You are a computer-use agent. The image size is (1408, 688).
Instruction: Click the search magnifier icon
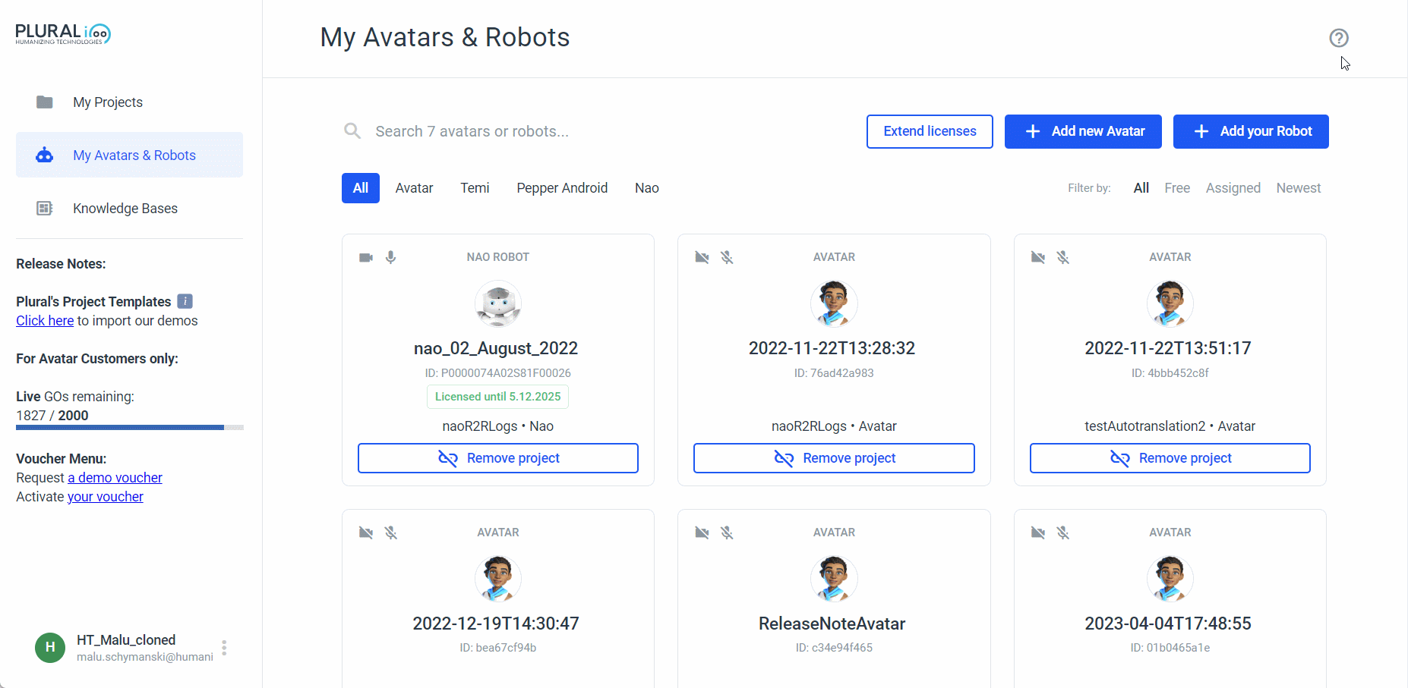pyautogui.click(x=352, y=131)
